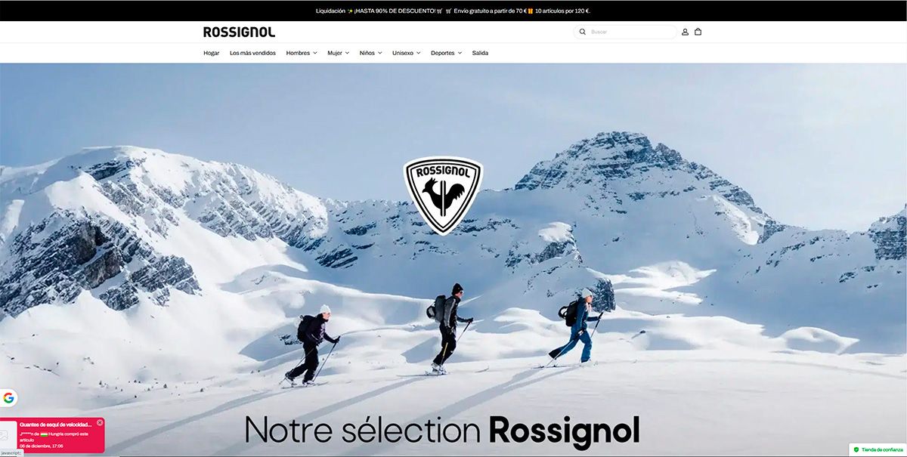907x457 pixels.
Task: Click the Tienda de confianza shield badge
Action: click(878, 449)
